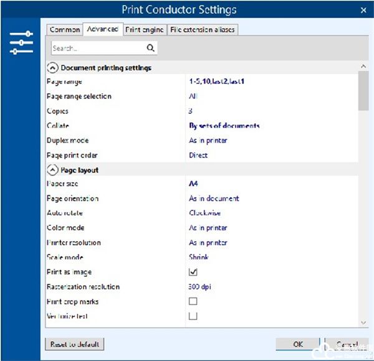
Task: Open the Print engine tab
Action: 145,29
